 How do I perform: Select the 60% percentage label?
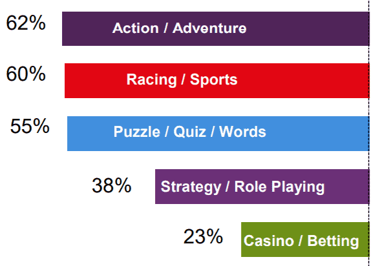coord(26,74)
